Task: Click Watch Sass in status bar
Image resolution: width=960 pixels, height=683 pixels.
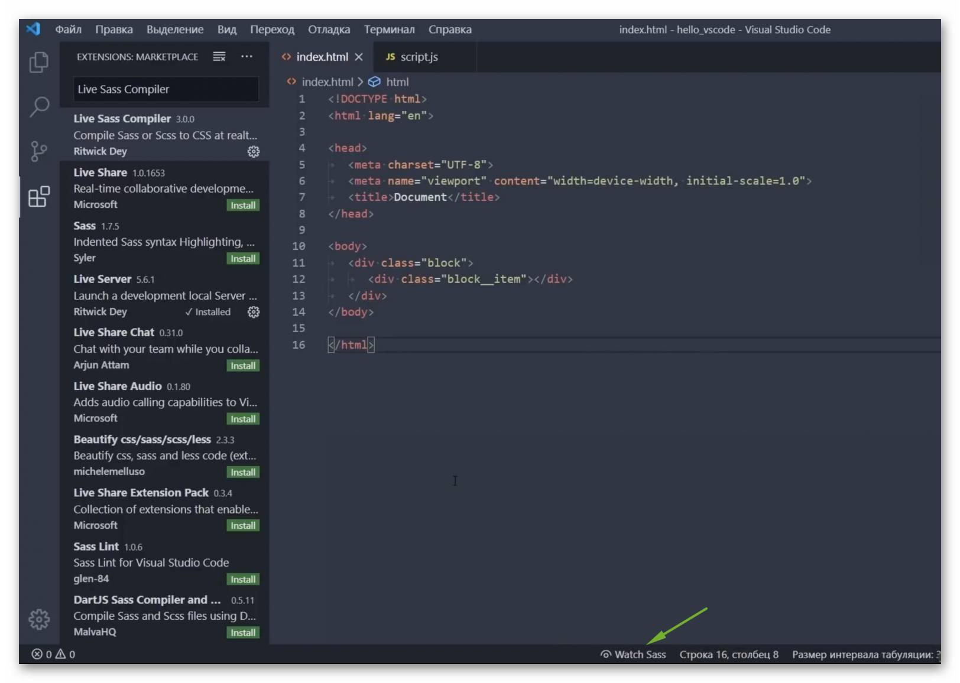Action: (633, 654)
